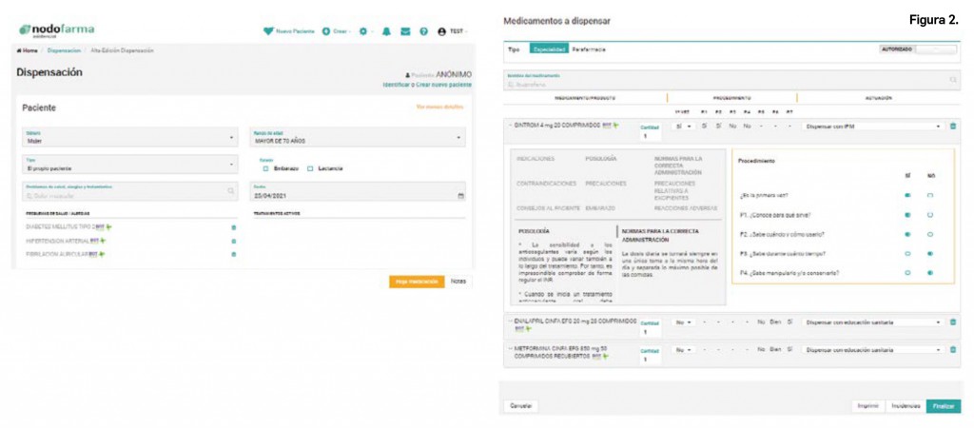Delete METFORMINA CINFA row with trash icon
The width and height of the screenshot is (974, 429).
[953, 350]
